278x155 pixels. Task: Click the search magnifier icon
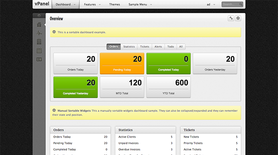click(x=241, y=4)
